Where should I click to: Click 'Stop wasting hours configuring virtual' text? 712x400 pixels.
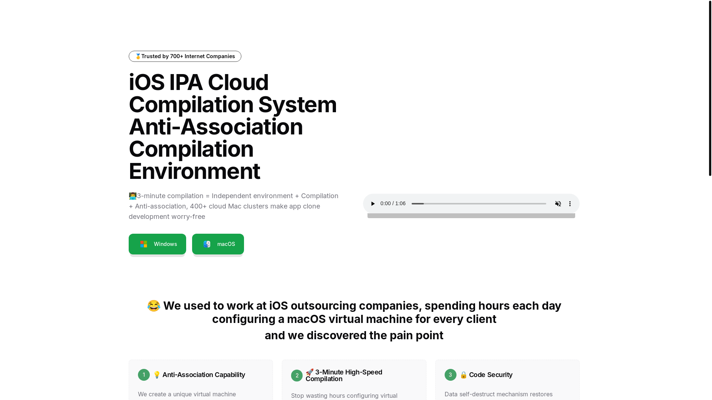[x=344, y=396]
